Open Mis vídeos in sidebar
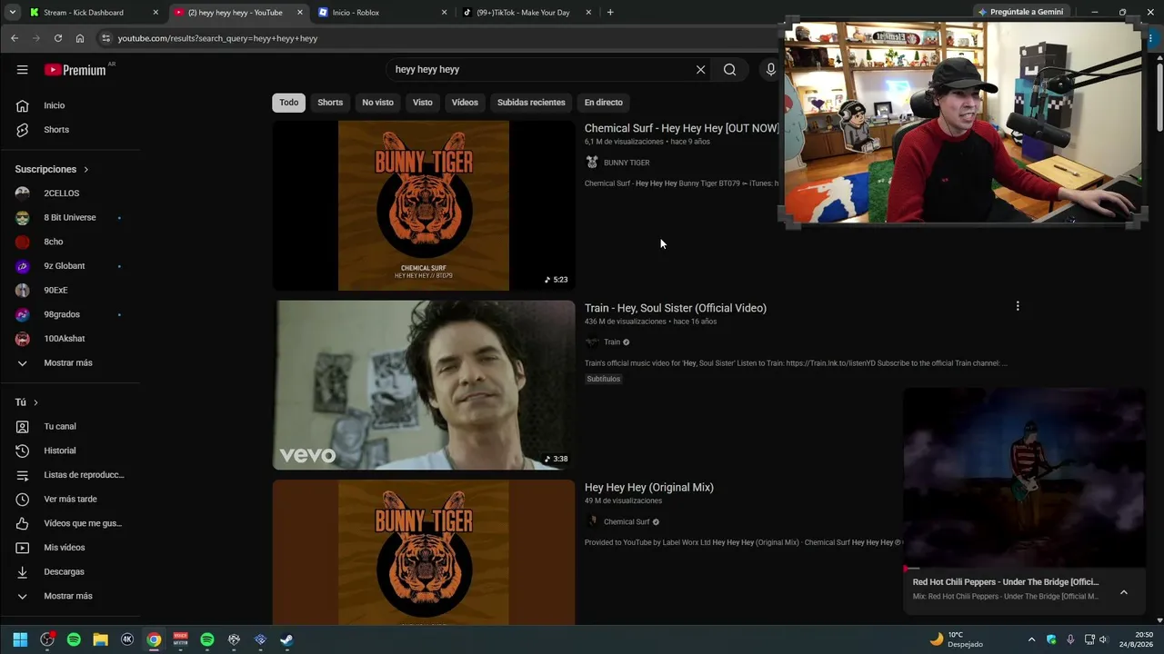The width and height of the screenshot is (1164, 654). point(70,548)
